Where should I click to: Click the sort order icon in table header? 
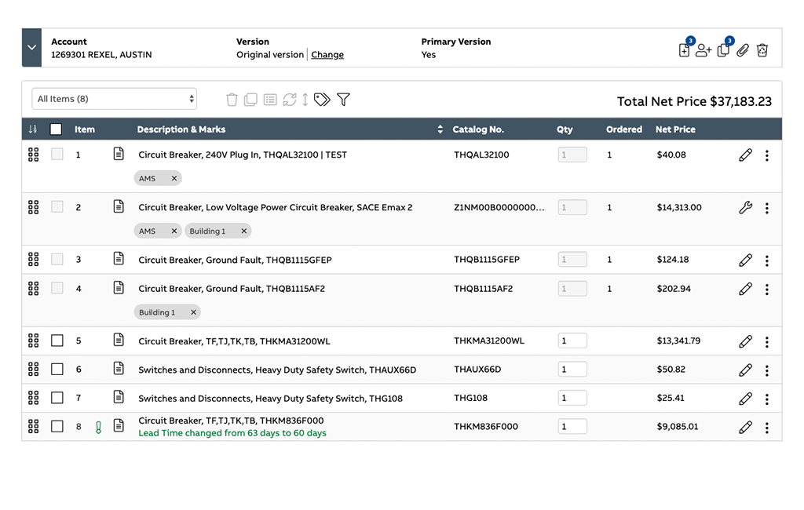33,129
